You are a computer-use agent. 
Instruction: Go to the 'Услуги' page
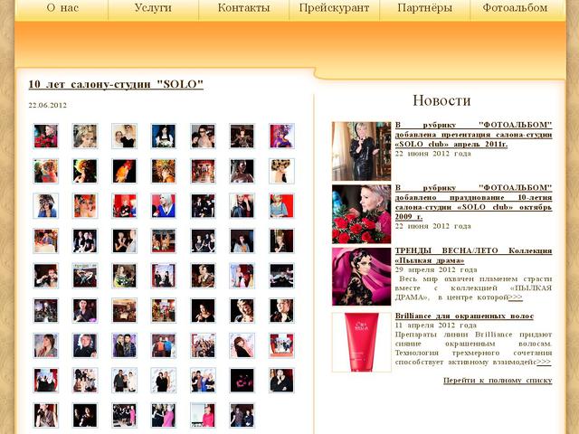pos(153,8)
